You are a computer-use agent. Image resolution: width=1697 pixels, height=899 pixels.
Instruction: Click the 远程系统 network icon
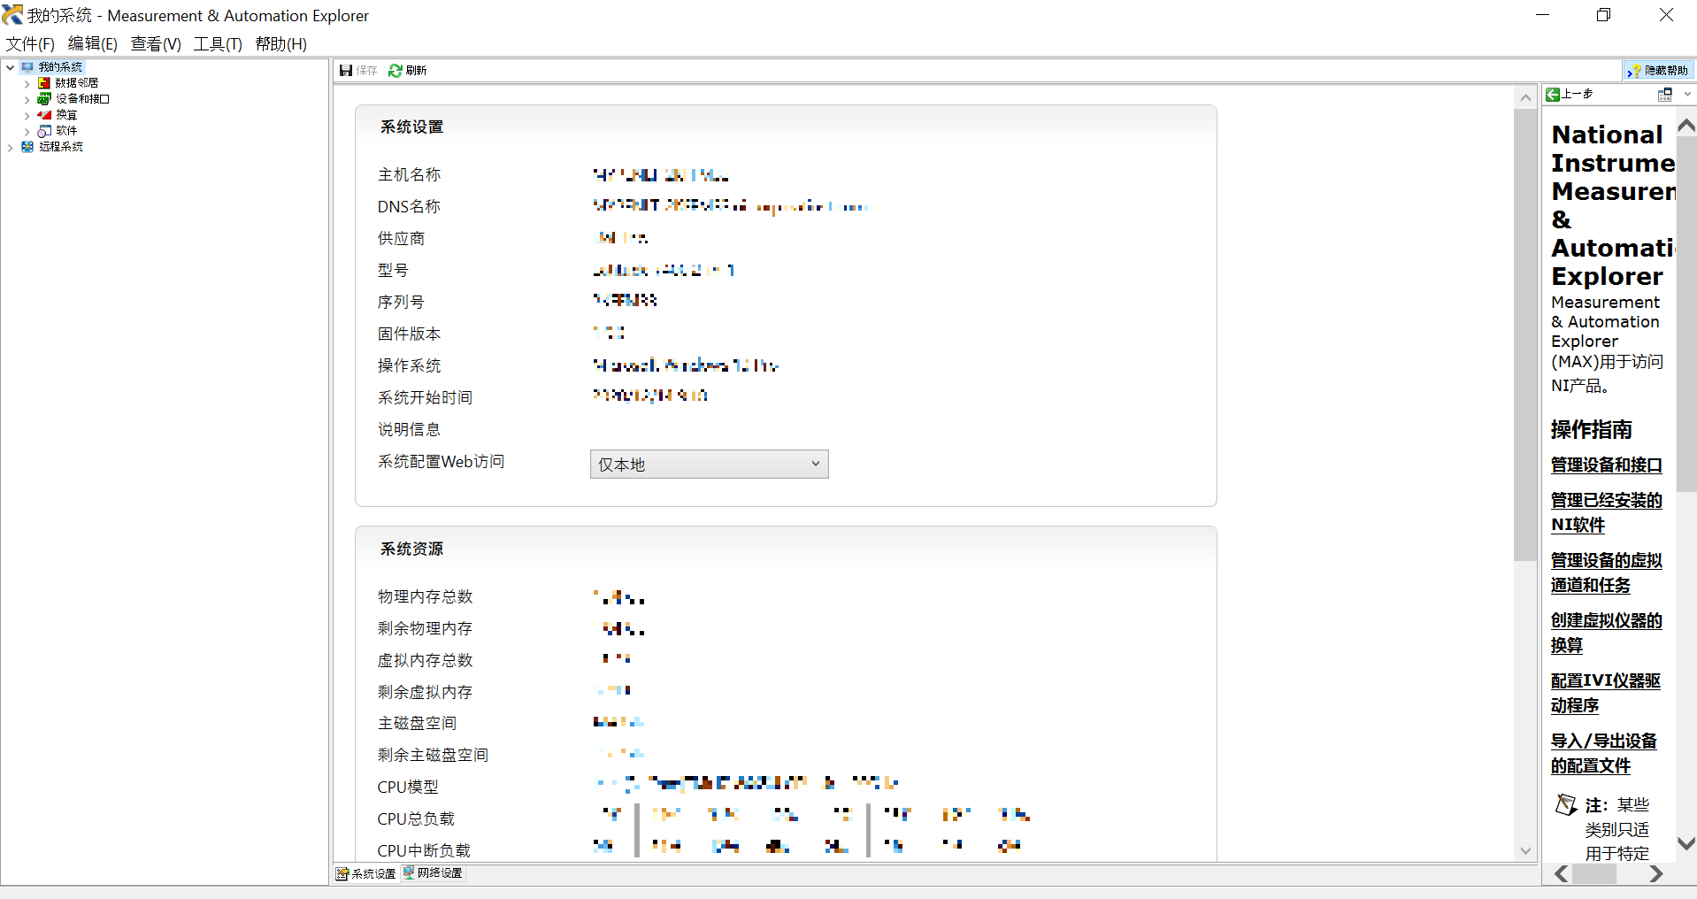pyautogui.click(x=27, y=147)
